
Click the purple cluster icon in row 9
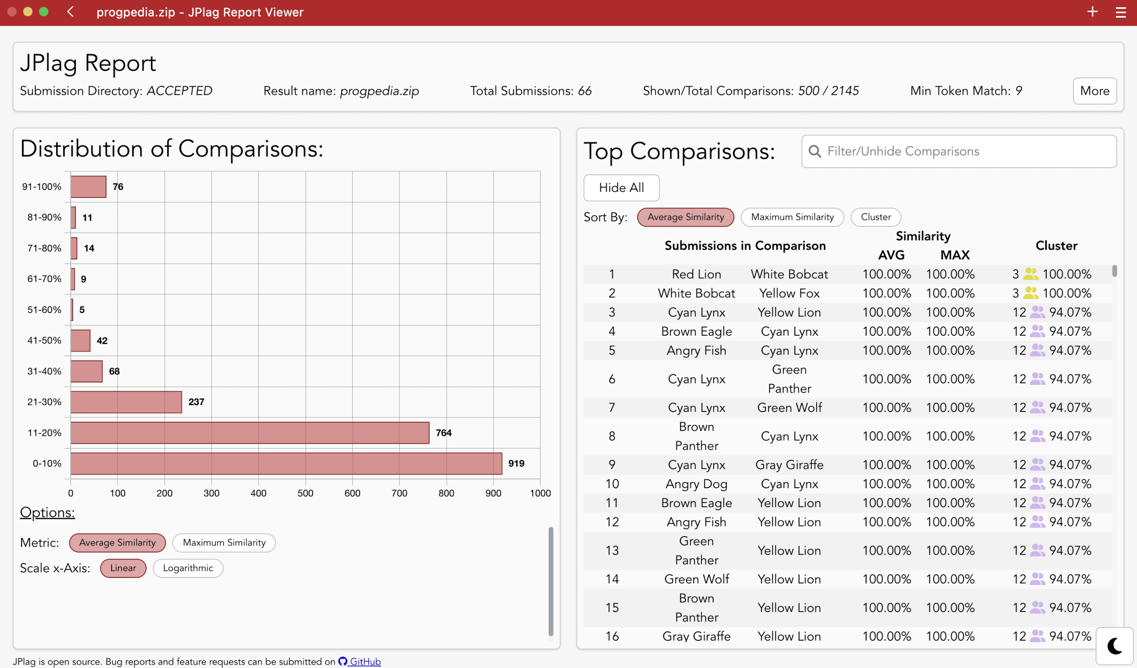pyautogui.click(x=1037, y=465)
